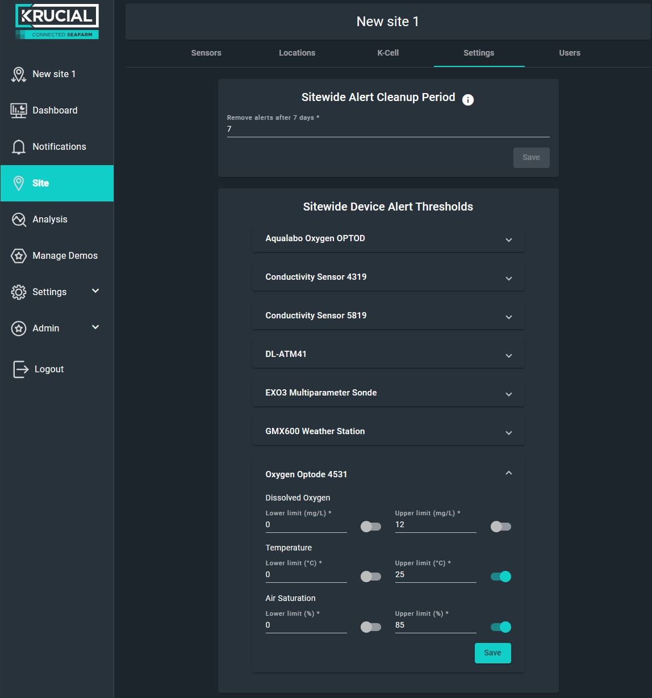The width and height of the screenshot is (652, 698).
Task: Expand the Conductivity Sensor 4319 panel
Action: click(x=388, y=277)
